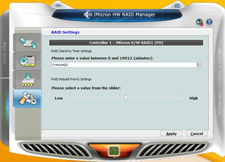
Task: Click the JMicron logo in the title bar
Action: coord(88,15)
